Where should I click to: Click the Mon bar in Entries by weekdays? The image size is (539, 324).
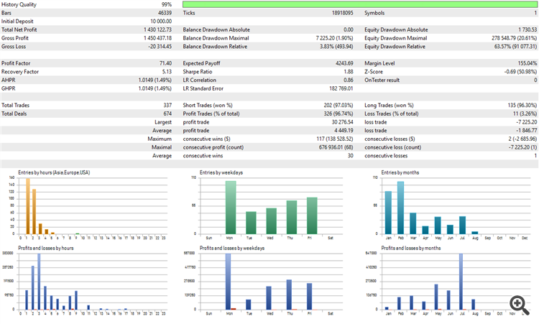coord(231,208)
